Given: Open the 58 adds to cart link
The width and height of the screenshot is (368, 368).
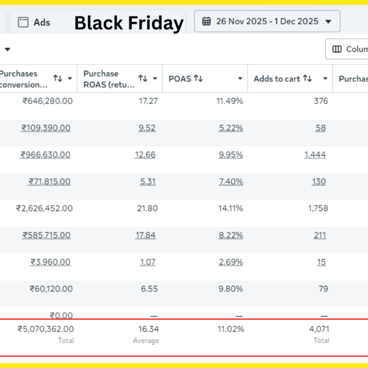Looking at the screenshot, I should (321, 128).
